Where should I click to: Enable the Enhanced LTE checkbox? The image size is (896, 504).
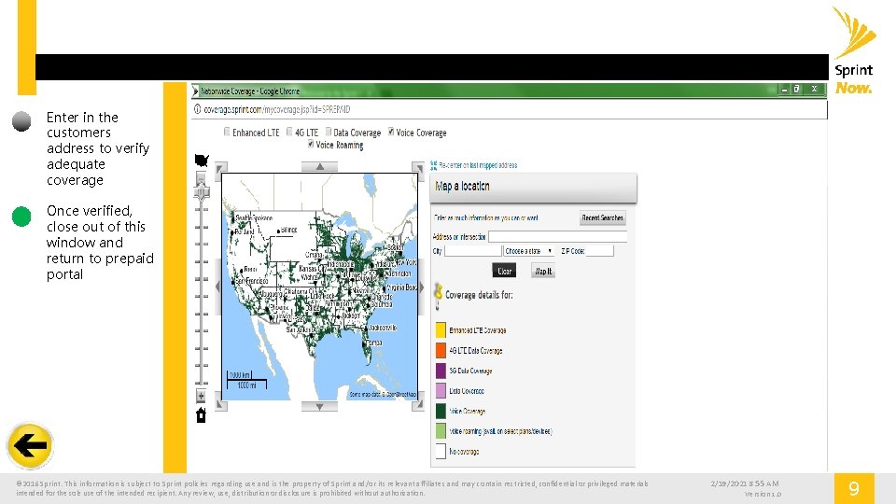[x=227, y=132]
